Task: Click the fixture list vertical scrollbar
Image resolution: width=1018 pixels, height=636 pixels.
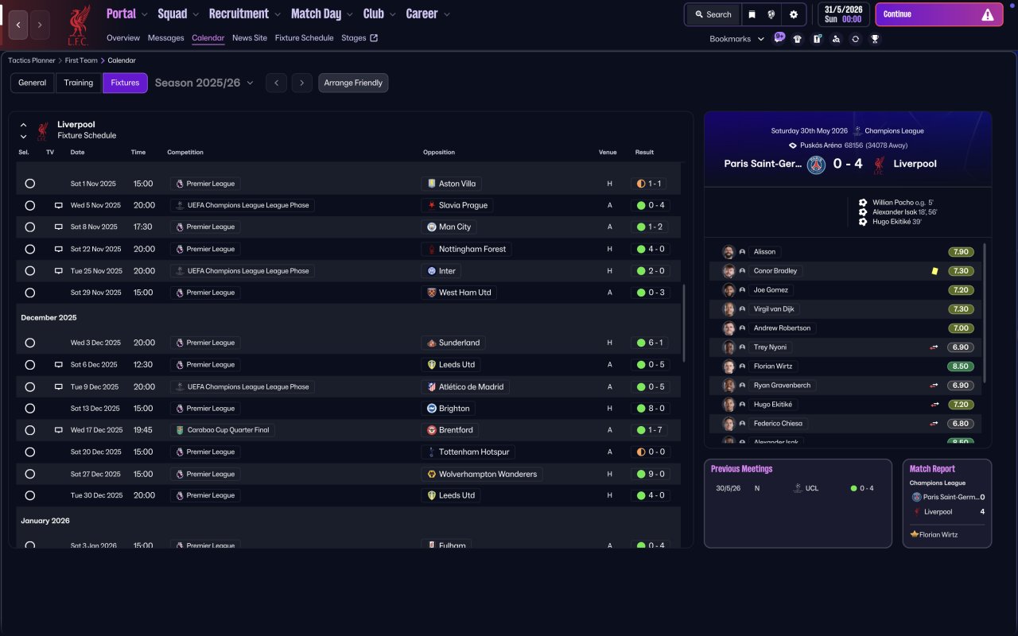Action: (x=683, y=324)
